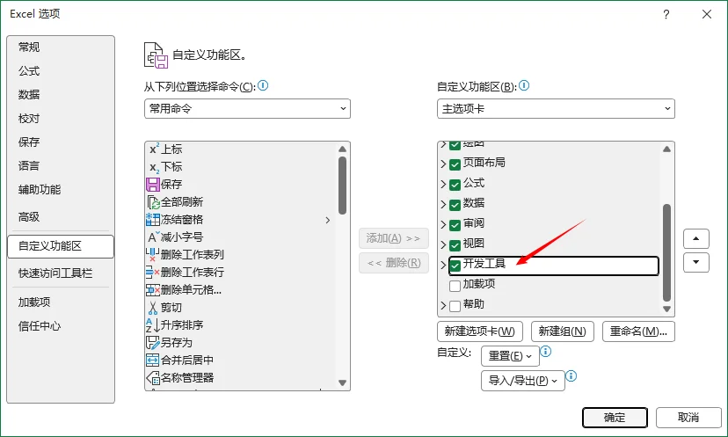The height and width of the screenshot is (437, 728).
Task: Cancel with the 取消 button
Action: point(688,418)
